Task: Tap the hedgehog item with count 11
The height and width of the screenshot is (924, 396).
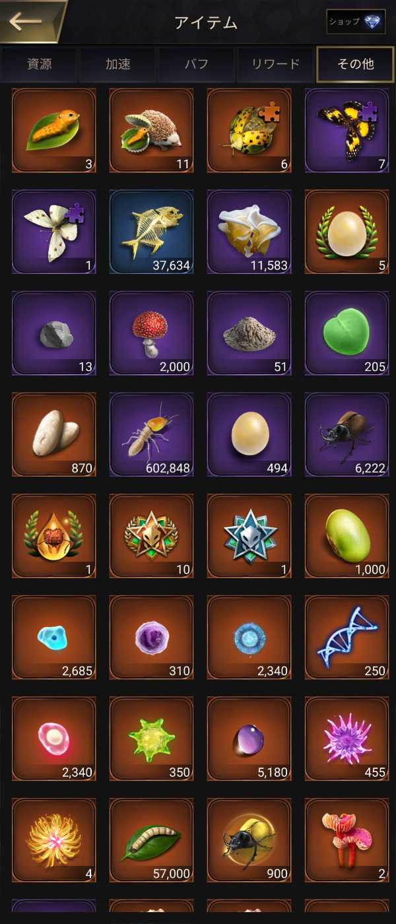Action: pyautogui.click(x=152, y=131)
